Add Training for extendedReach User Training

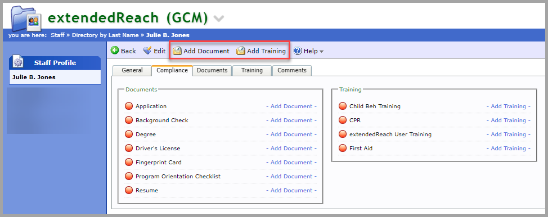click(509, 134)
